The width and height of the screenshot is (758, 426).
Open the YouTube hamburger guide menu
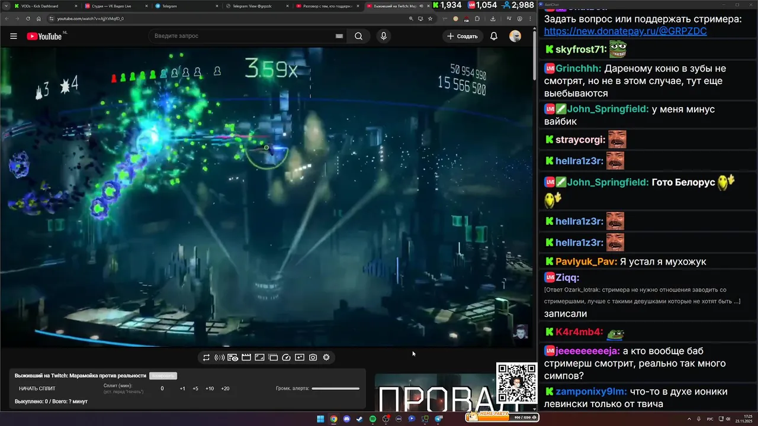click(14, 36)
